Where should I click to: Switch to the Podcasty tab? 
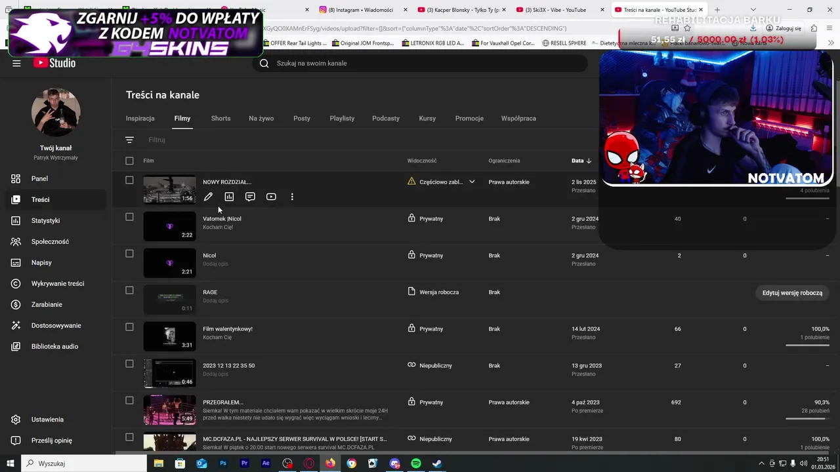(386, 119)
